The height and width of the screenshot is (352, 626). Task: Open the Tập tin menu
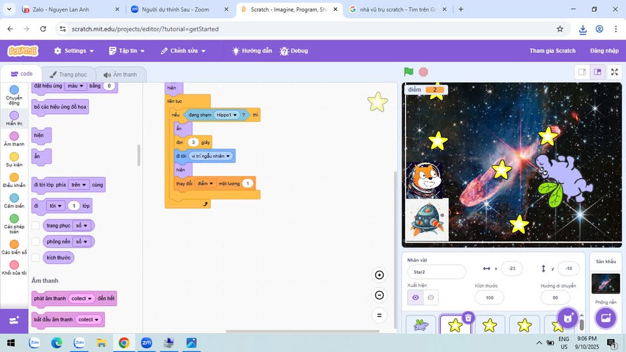click(x=127, y=51)
